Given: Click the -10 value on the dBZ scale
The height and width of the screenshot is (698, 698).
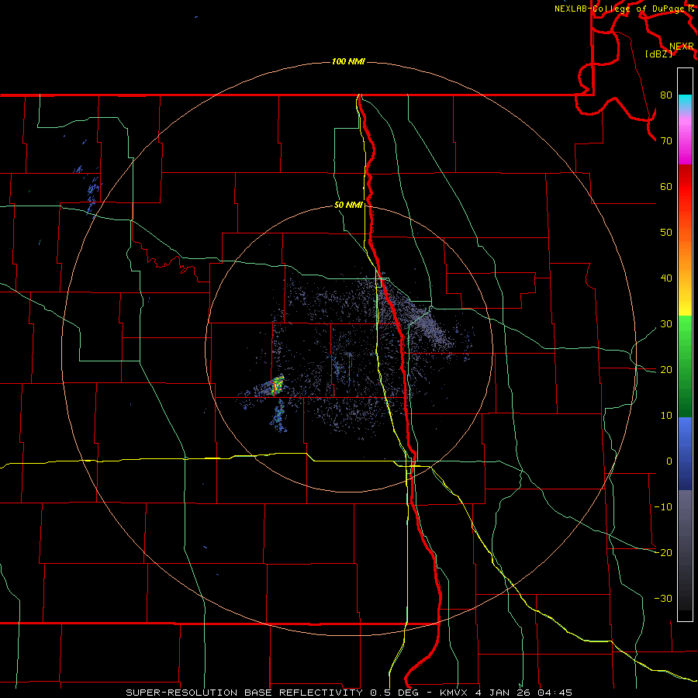Looking at the screenshot, I should [x=663, y=507].
